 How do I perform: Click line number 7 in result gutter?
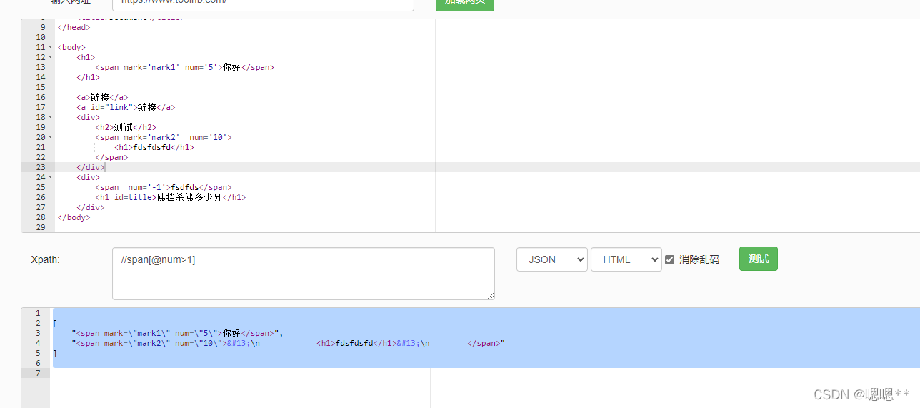[x=38, y=373]
